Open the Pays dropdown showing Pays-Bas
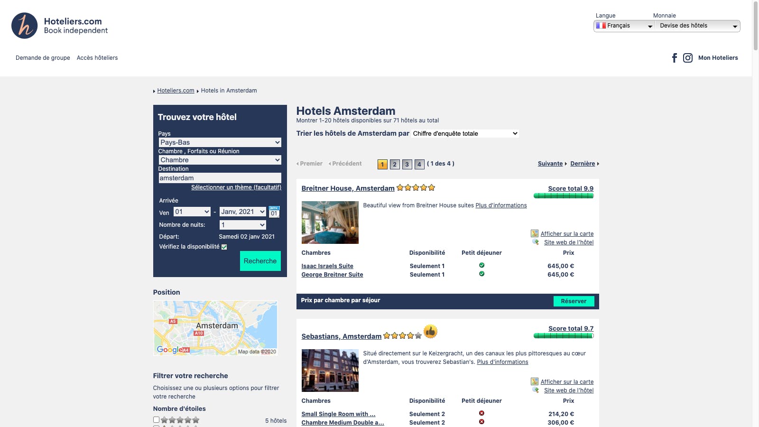759x427 pixels. coord(220,142)
